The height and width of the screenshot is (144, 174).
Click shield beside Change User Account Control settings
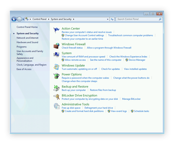point(63,35)
